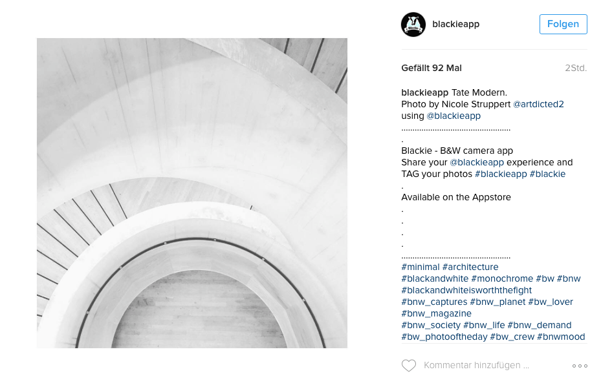601x385 pixels.
Task: Open the #architecture hashtag
Action: tap(470, 267)
